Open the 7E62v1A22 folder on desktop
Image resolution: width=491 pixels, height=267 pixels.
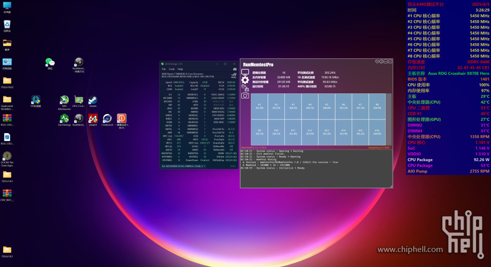pyautogui.click(x=7, y=81)
